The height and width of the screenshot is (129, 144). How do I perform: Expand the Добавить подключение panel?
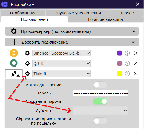point(72,42)
